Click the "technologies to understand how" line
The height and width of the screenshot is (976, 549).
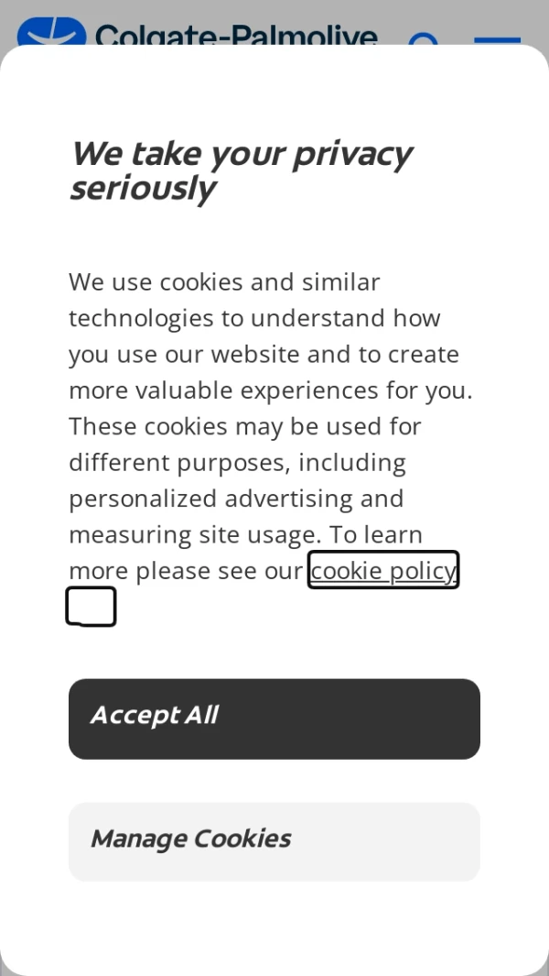coord(254,318)
